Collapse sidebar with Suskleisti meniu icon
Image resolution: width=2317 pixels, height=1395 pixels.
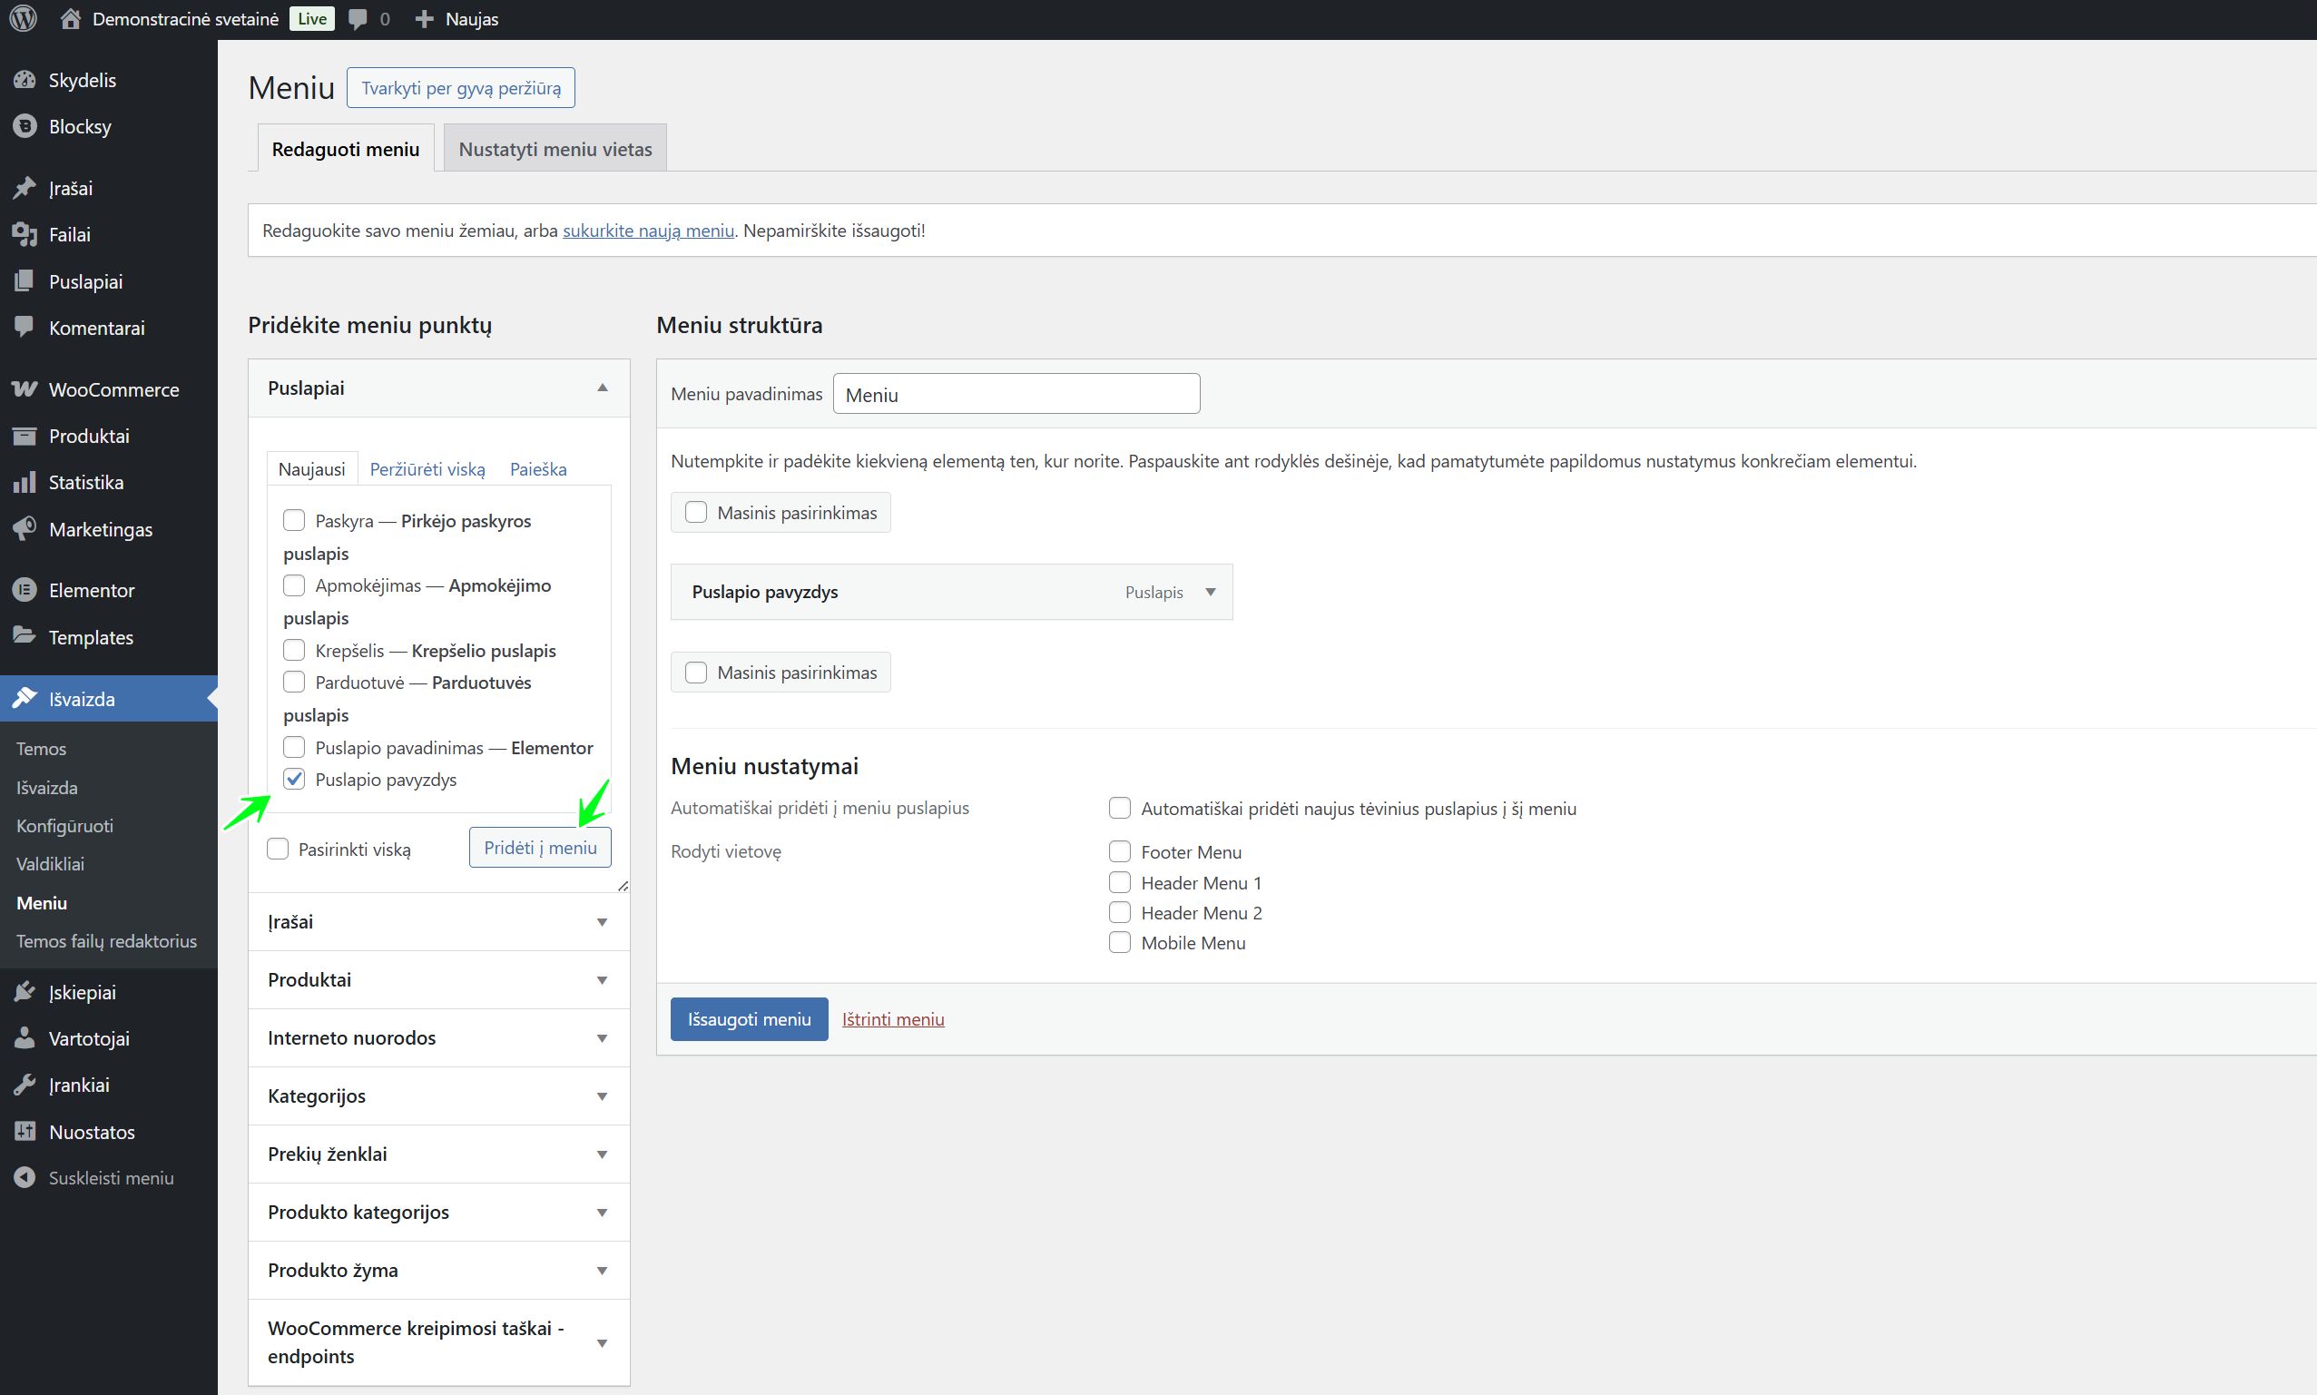pyautogui.click(x=25, y=1178)
